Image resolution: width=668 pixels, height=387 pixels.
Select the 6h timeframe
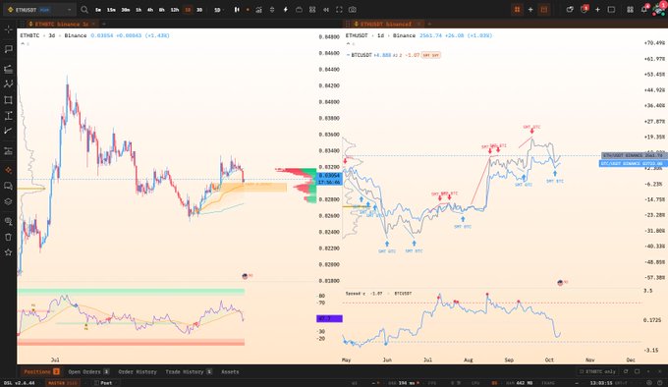click(161, 10)
